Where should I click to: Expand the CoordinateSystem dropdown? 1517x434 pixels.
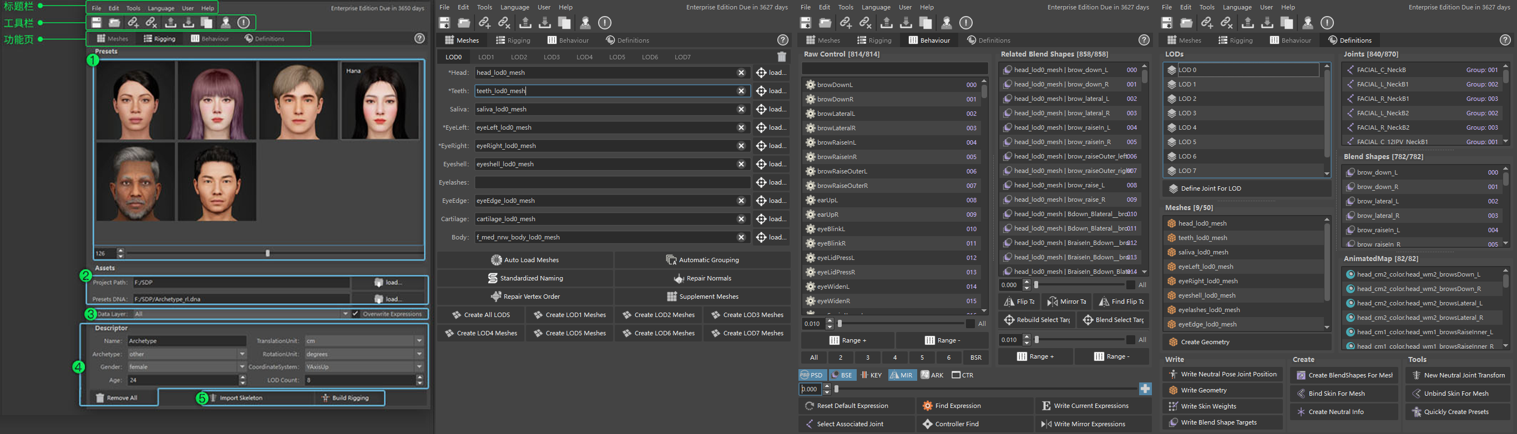(419, 367)
